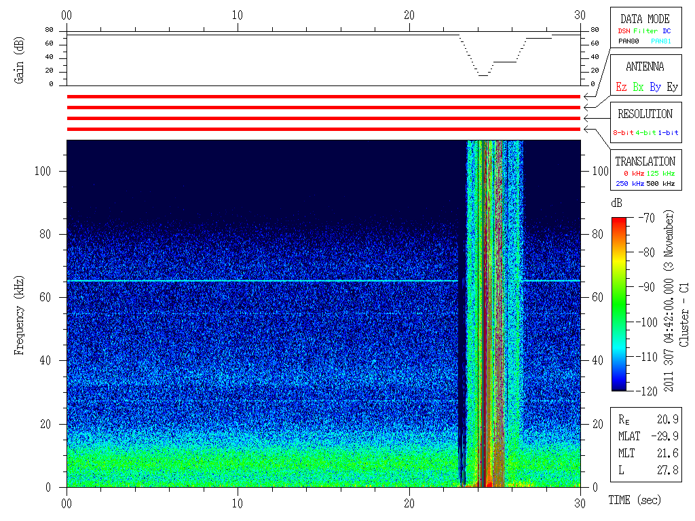Click the topmost red status bar
Viewport: 695px width, 521px height.
(324, 97)
